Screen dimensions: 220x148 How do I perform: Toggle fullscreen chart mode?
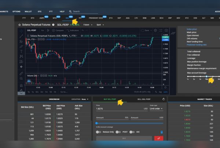pos(161,30)
